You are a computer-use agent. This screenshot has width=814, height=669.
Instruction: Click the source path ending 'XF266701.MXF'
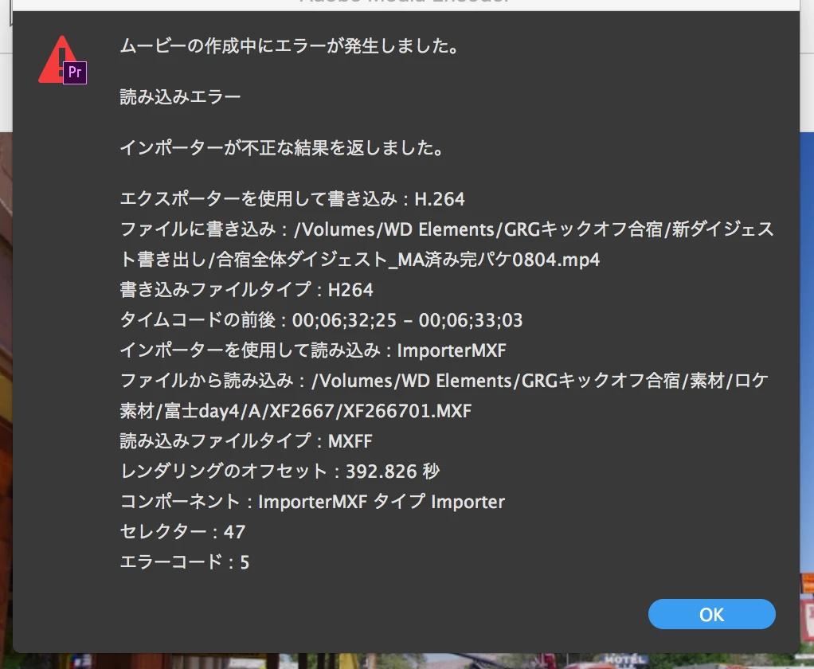coord(296,411)
